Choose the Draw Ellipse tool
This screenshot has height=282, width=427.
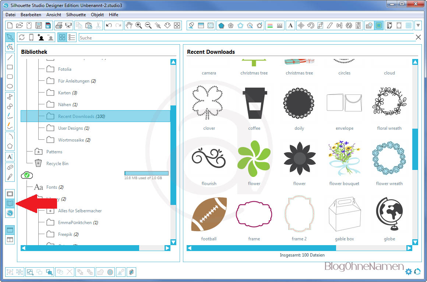[10, 87]
